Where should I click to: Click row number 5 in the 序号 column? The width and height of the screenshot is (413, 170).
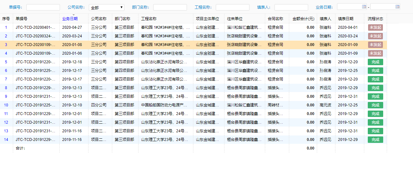coord(6,62)
